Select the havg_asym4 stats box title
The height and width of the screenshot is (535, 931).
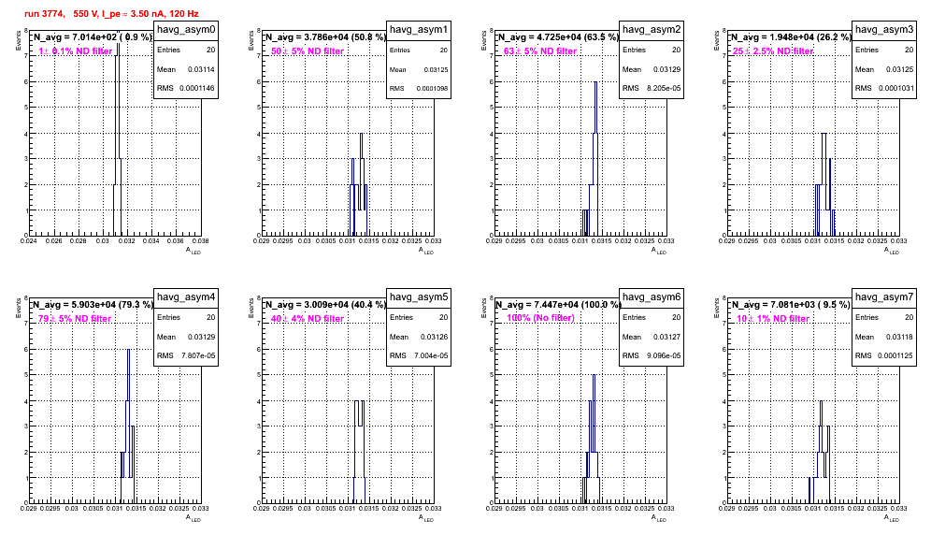click(x=186, y=296)
